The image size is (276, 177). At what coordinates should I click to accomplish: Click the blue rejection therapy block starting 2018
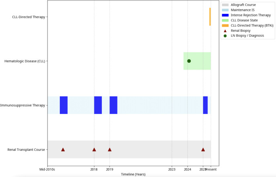click(98, 105)
